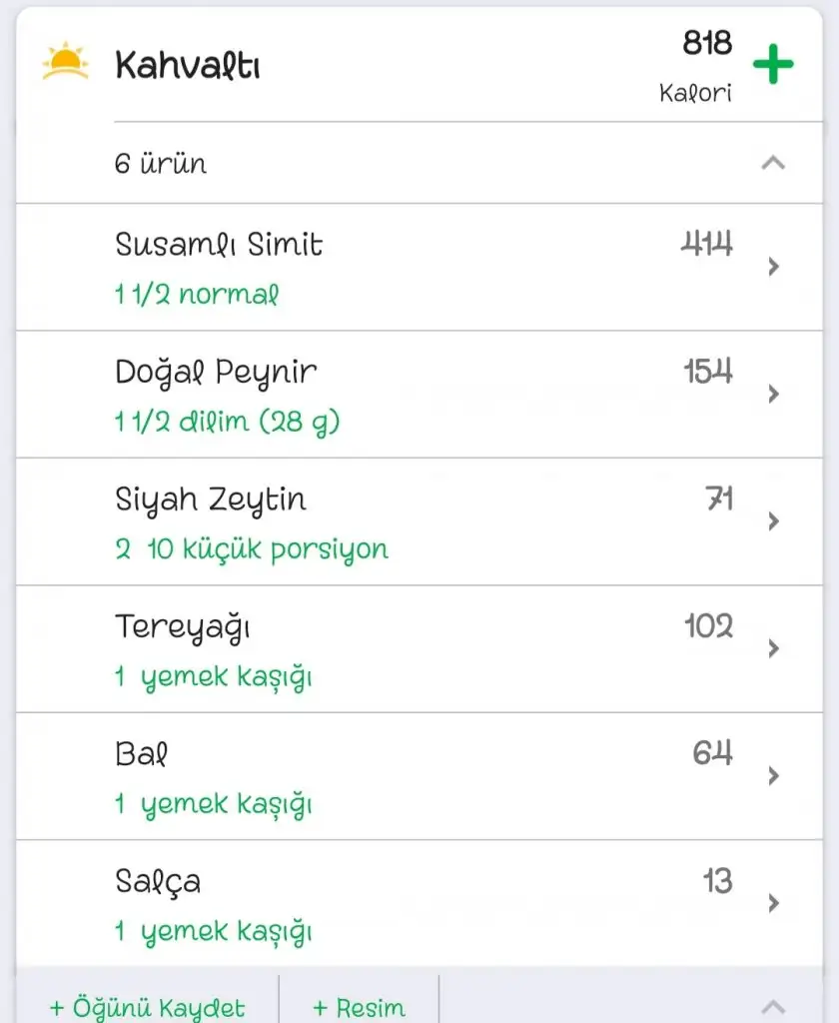The width and height of the screenshot is (839, 1023).
Task: Click the + Öğünü Kaydet button
Action: click(x=147, y=1006)
